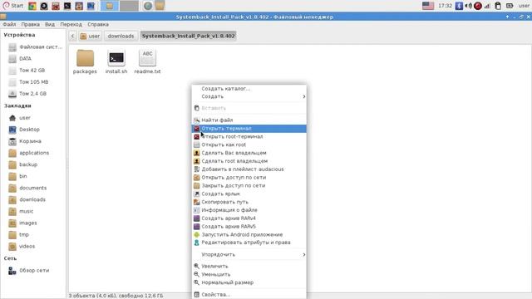
Task: Open Том 105 MB volume
Action: click(x=29, y=82)
